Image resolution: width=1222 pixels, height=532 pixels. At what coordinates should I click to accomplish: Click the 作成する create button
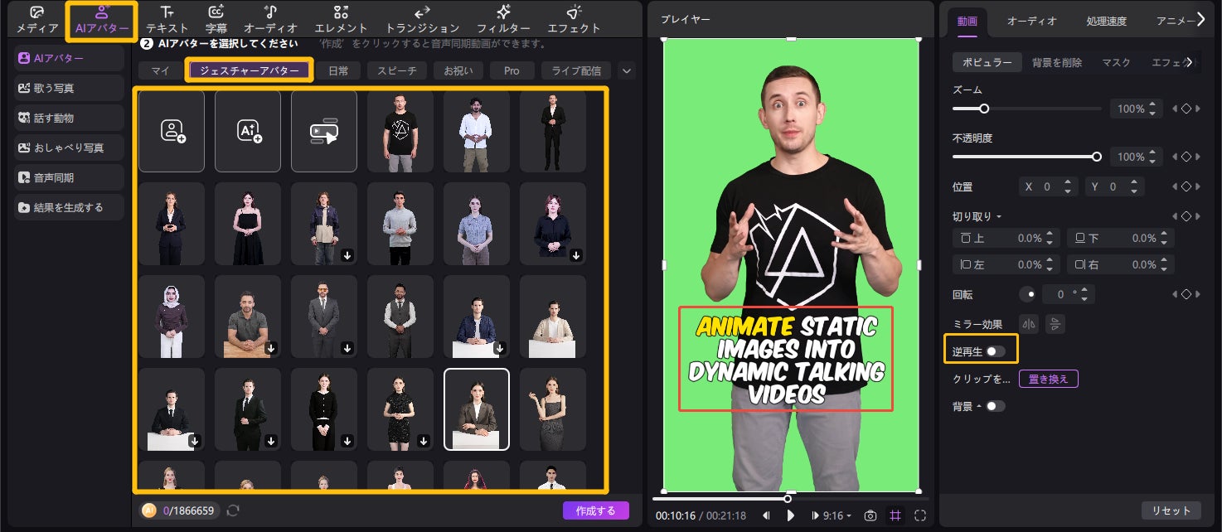[595, 510]
